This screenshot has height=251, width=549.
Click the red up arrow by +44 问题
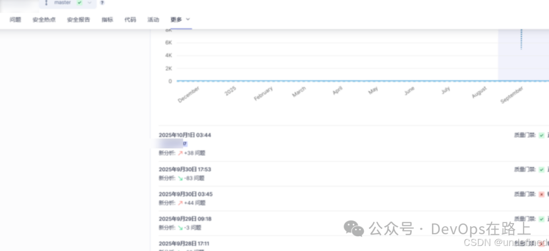[180, 203]
